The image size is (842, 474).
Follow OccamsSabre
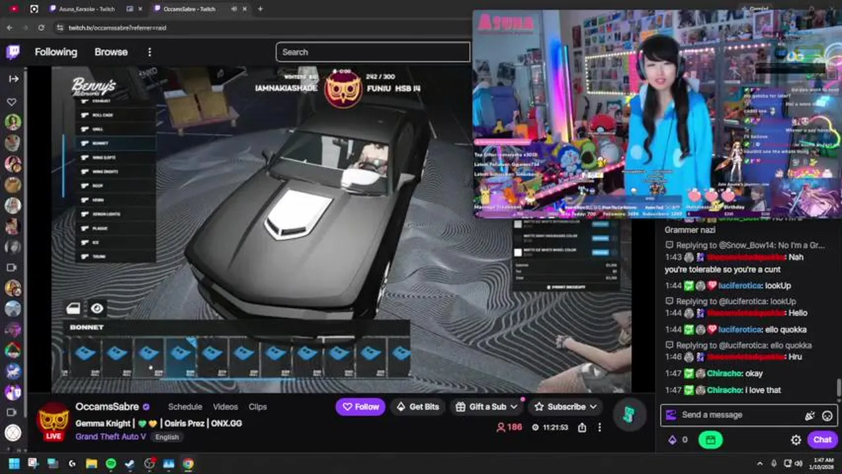point(360,407)
